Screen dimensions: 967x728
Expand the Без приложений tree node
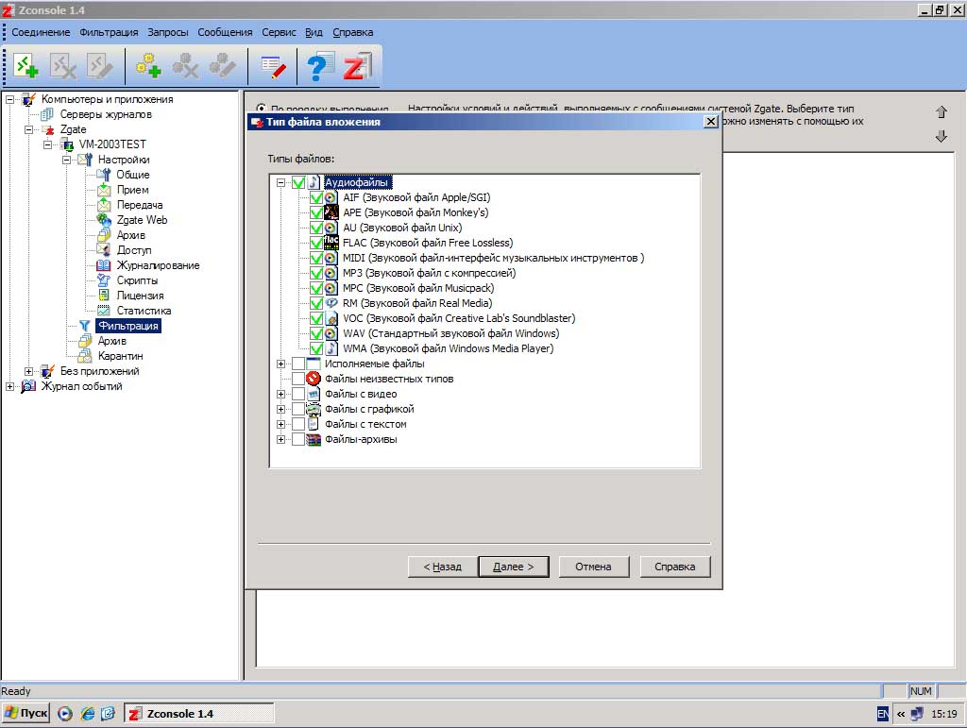tap(28, 371)
